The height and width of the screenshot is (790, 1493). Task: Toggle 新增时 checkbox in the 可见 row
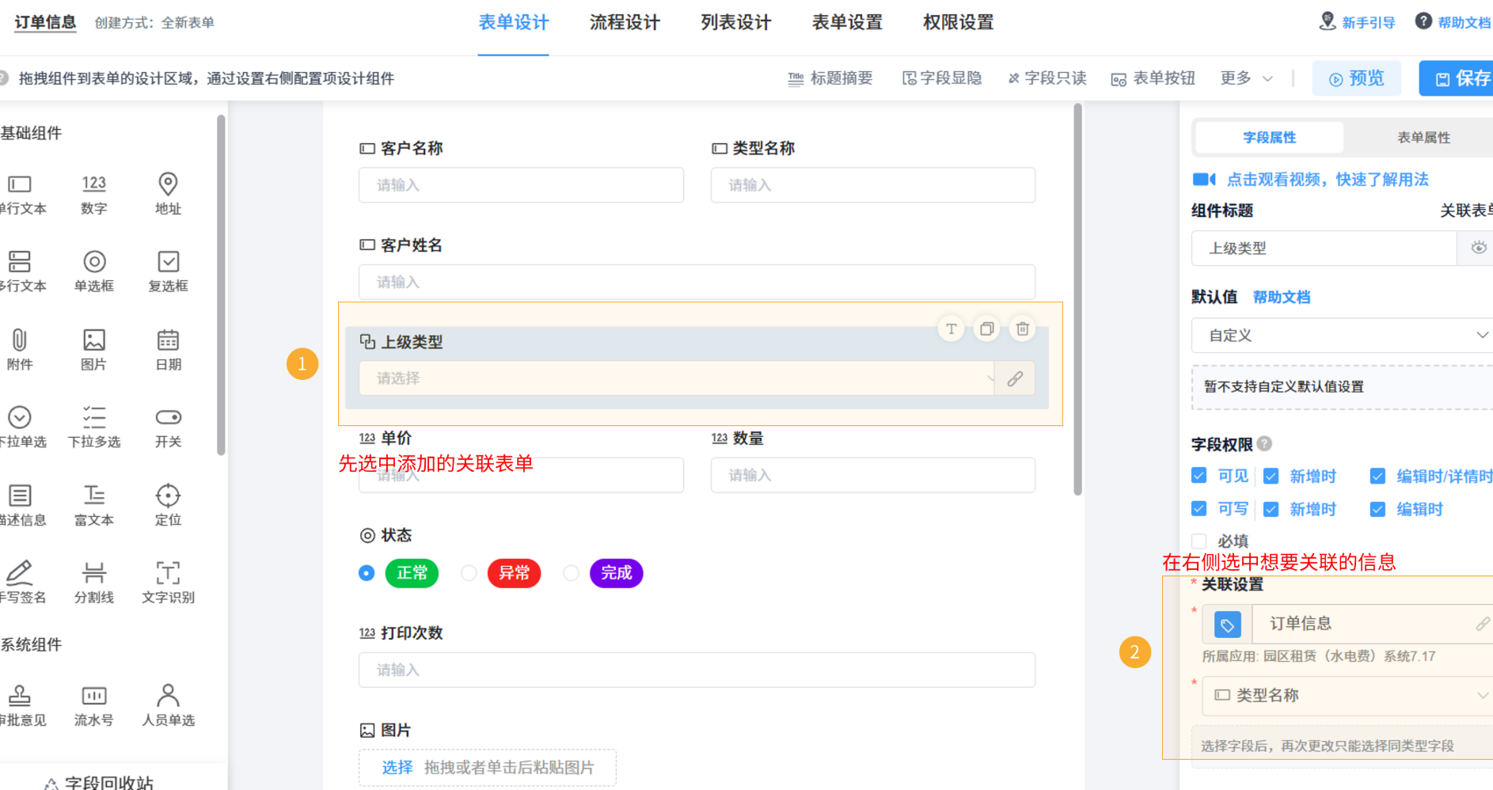point(1271,476)
